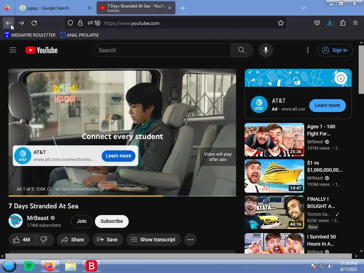The height and width of the screenshot is (273, 364).
Task: Open more actions ellipsis under video
Action: click(x=190, y=240)
